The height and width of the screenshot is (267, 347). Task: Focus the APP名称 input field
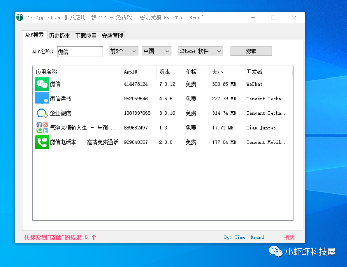[80, 52]
